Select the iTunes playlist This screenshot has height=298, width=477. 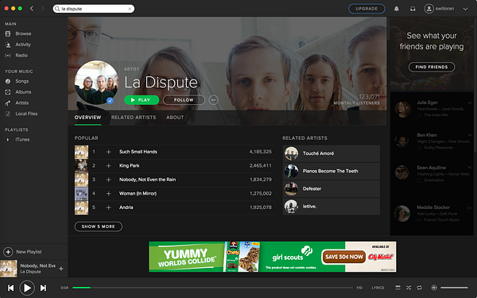pos(22,140)
